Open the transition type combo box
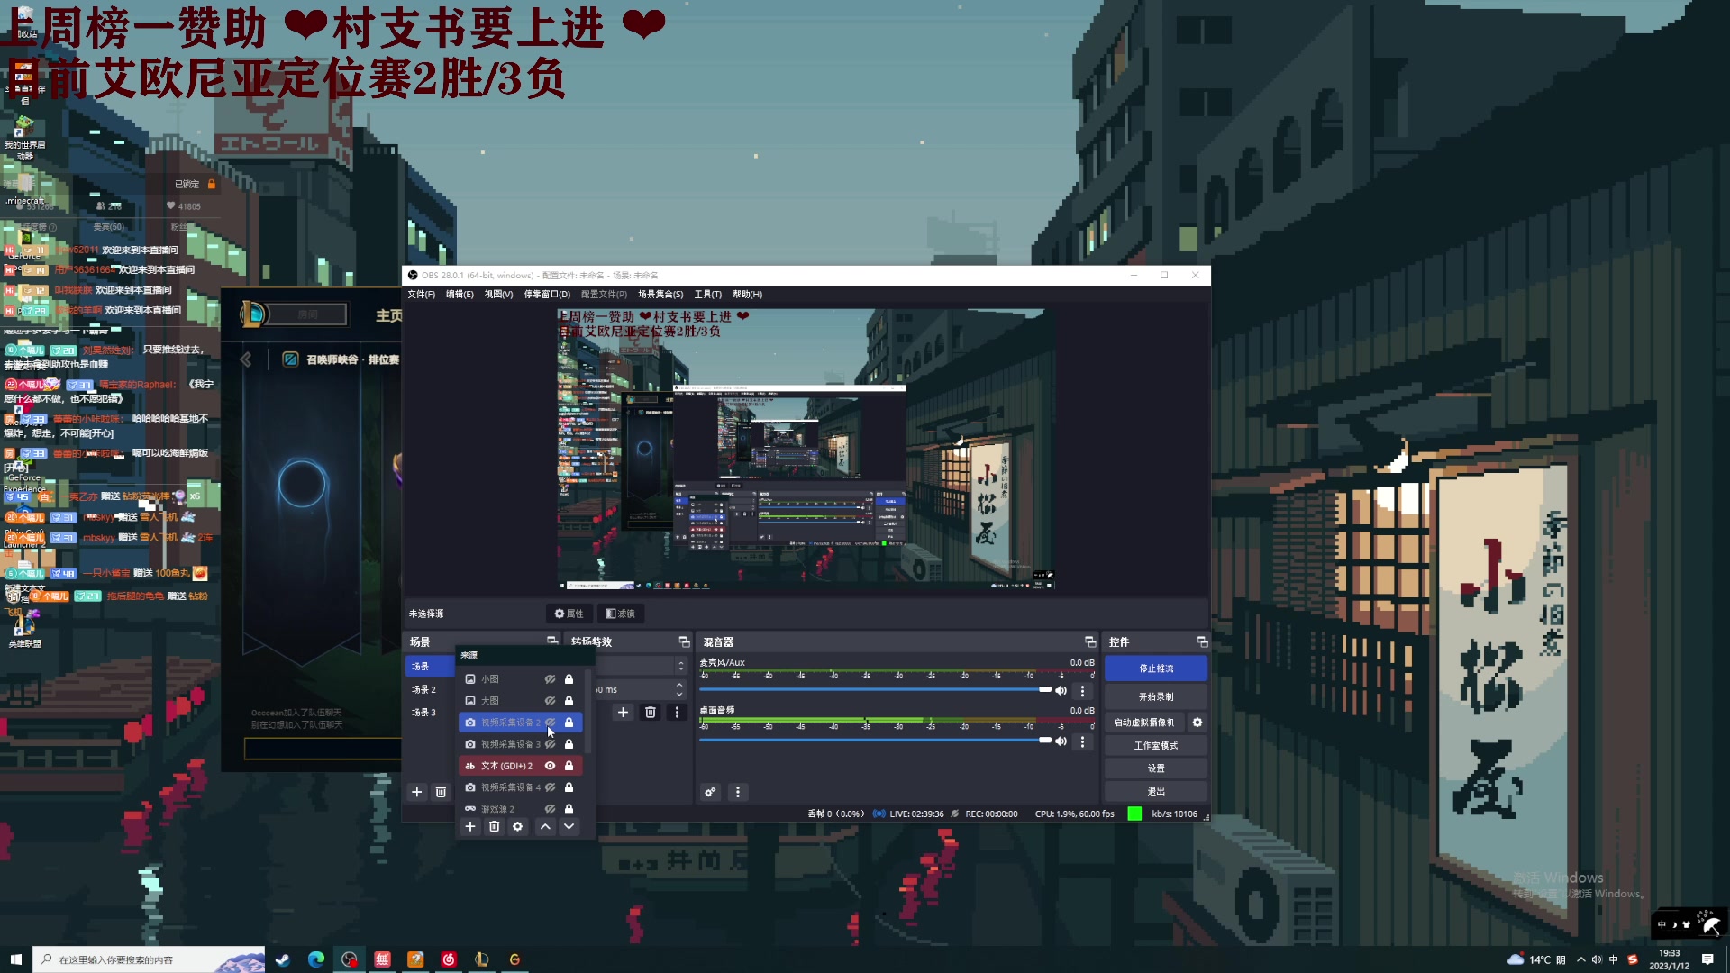This screenshot has width=1730, height=973. (641, 666)
